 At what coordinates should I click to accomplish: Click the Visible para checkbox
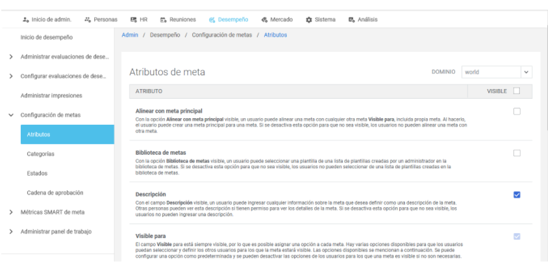pyautogui.click(x=517, y=237)
